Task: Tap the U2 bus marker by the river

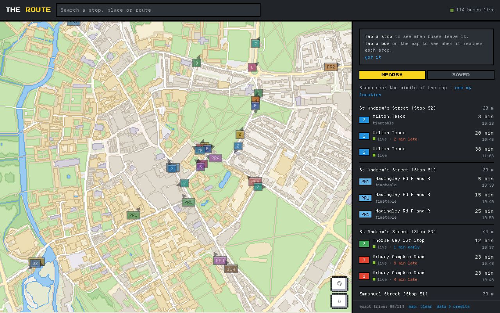Action: [35, 263]
